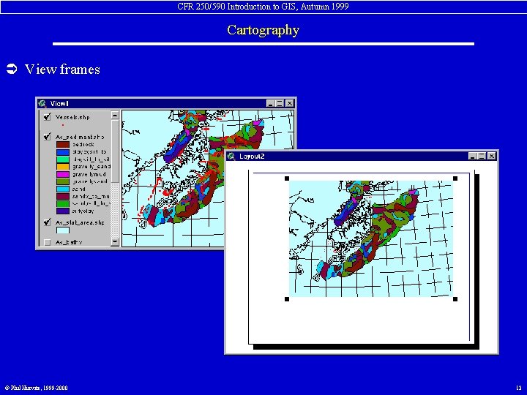Click legend scrollbar down arrow in View1

[x=115, y=241]
